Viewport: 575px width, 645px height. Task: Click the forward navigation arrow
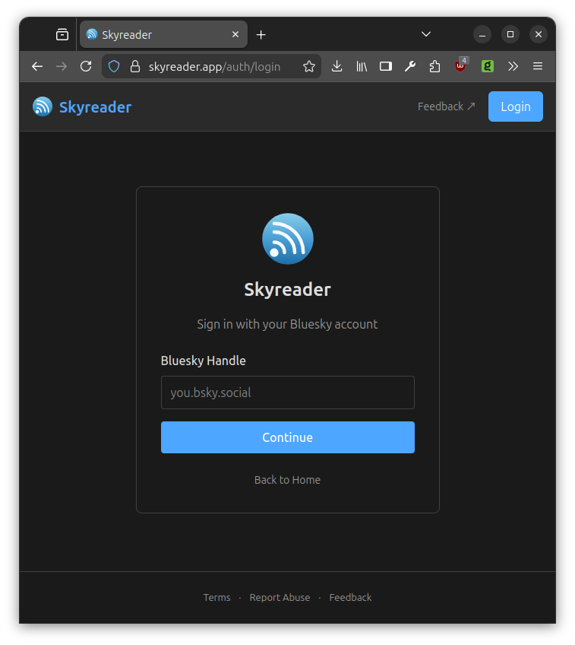62,66
